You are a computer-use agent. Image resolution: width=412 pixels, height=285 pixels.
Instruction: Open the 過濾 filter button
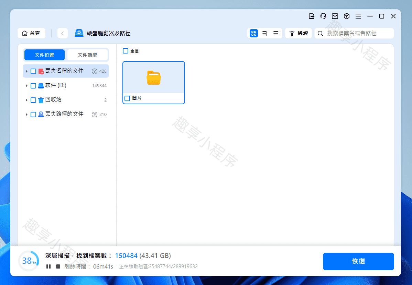299,33
